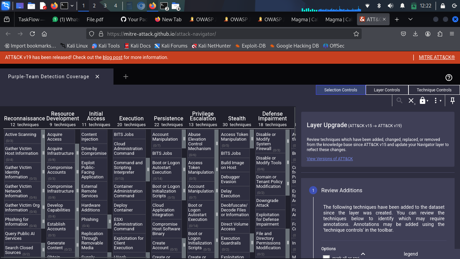Reload the page in Firefox
The height and width of the screenshot is (259, 460).
pos(32,34)
